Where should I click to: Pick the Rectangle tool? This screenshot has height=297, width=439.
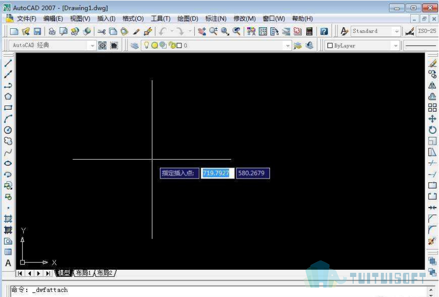pos(8,108)
